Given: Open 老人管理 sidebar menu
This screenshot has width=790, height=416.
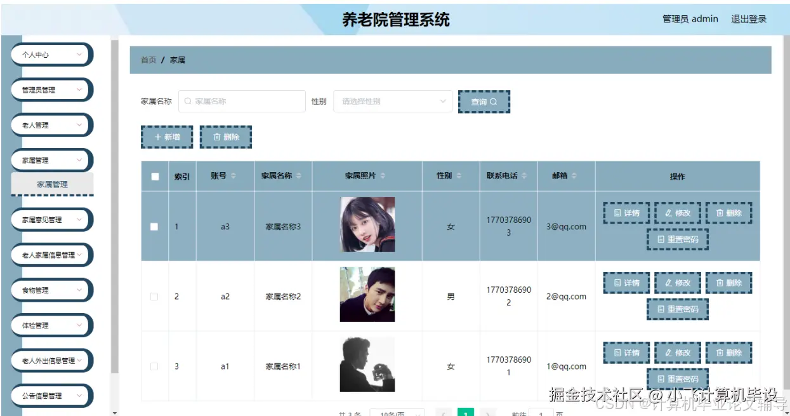Looking at the screenshot, I should (x=52, y=125).
